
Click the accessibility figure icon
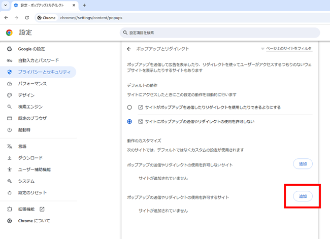[10, 169]
